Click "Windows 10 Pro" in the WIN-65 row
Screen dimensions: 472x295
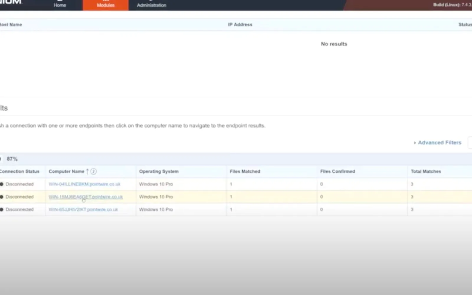156,209
